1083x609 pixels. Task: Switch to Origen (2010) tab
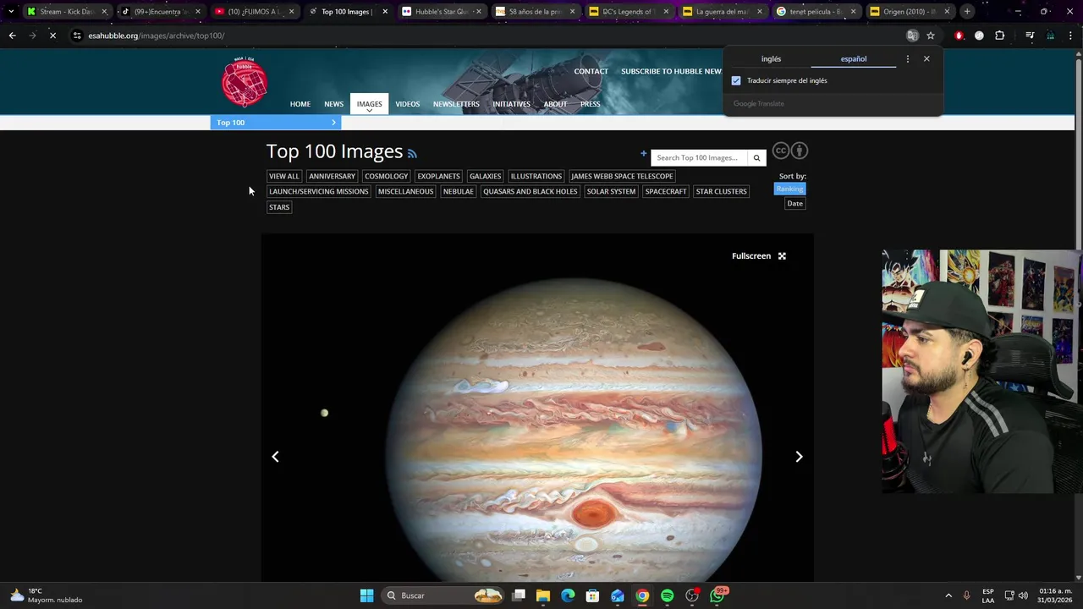point(910,11)
